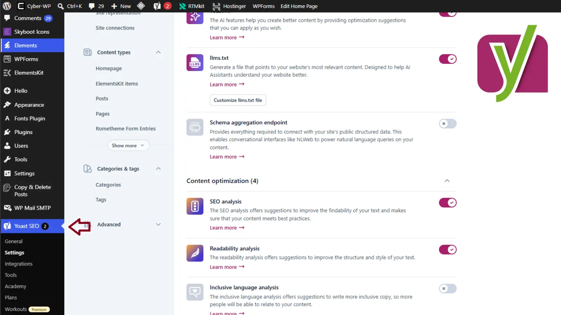Open ElementsKit in the sidebar

32,73
